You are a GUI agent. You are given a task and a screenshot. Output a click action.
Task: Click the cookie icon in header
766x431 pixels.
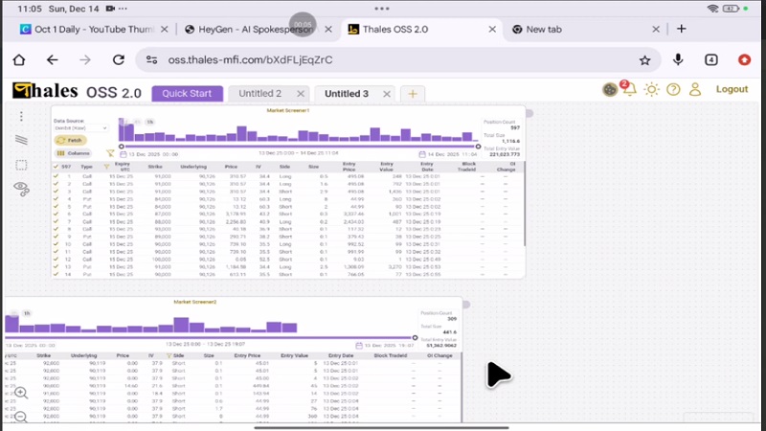(x=609, y=90)
